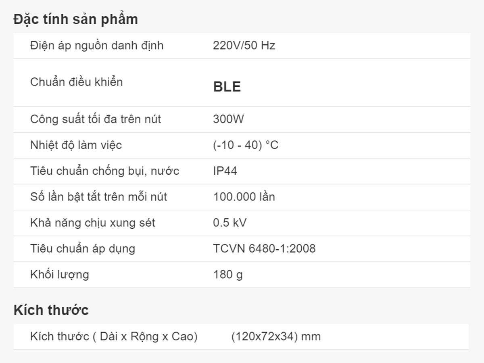
Task: Select the (120x72x34) mm dimension value
Action: tap(276, 336)
